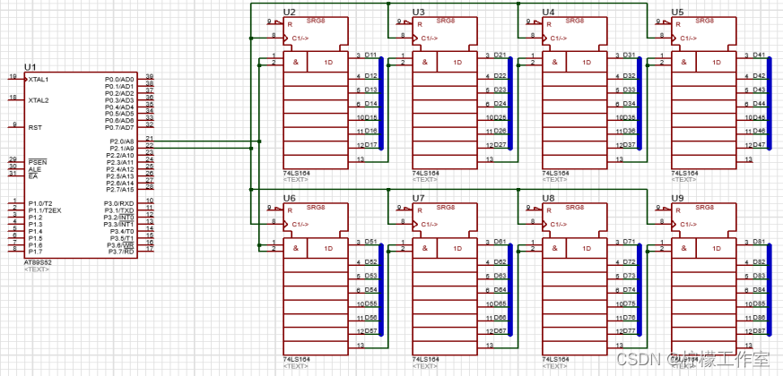Click the <TEXT> placeholder under U3
Viewport: 783px width, 376px height.
click(x=425, y=180)
